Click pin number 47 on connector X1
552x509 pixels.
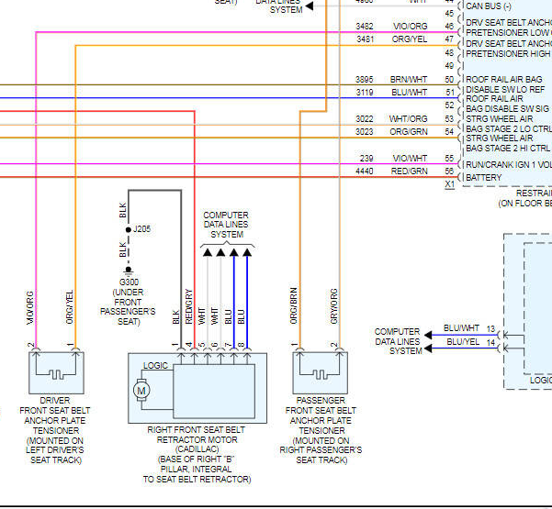pos(449,39)
